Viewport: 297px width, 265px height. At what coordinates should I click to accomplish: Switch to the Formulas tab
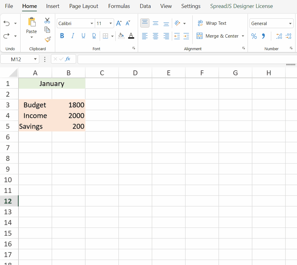point(119,6)
